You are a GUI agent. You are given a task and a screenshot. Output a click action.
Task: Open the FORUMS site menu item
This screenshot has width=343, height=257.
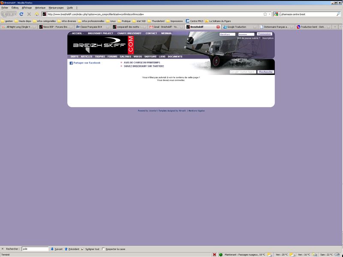112,57
